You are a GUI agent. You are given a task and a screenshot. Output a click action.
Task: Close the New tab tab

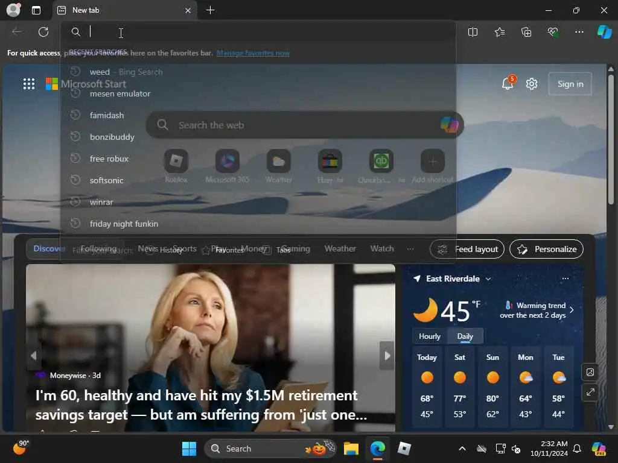tap(188, 11)
